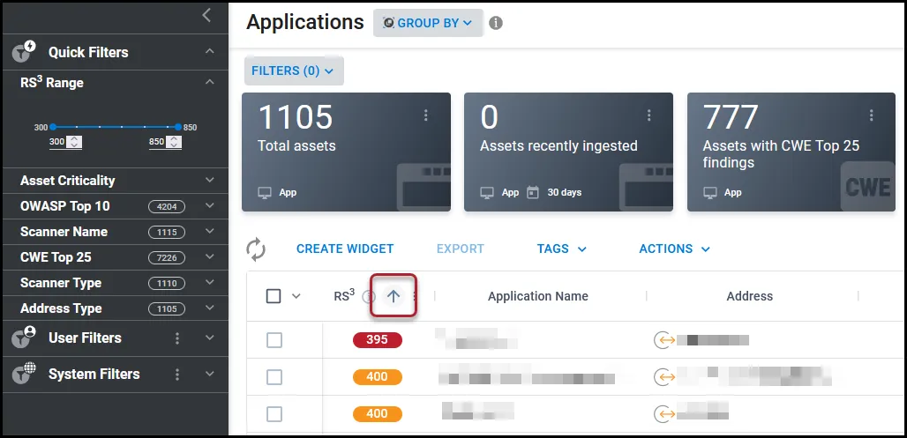Viewport: 907px width, 438px height.
Task: Open the GROUP BY dropdown
Action: [428, 23]
